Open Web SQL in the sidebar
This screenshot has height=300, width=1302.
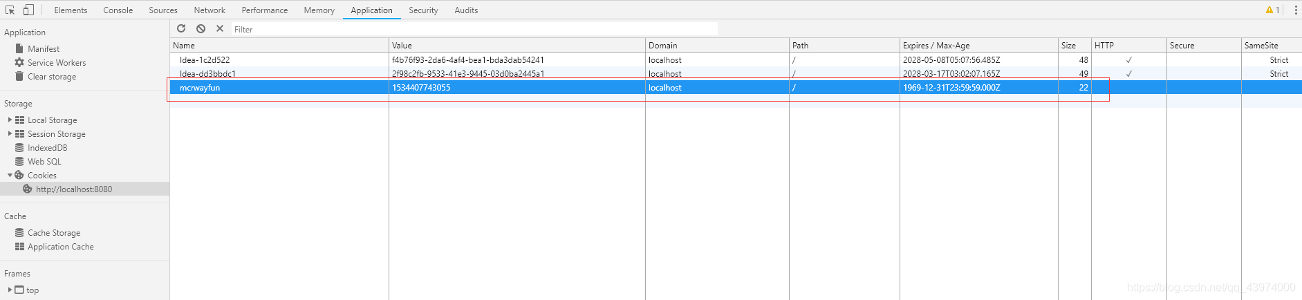click(44, 161)
